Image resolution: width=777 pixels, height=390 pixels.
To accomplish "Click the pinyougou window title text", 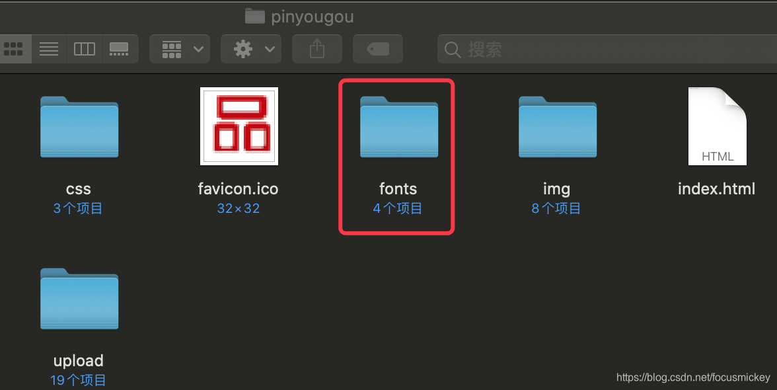I will point(312,17).
